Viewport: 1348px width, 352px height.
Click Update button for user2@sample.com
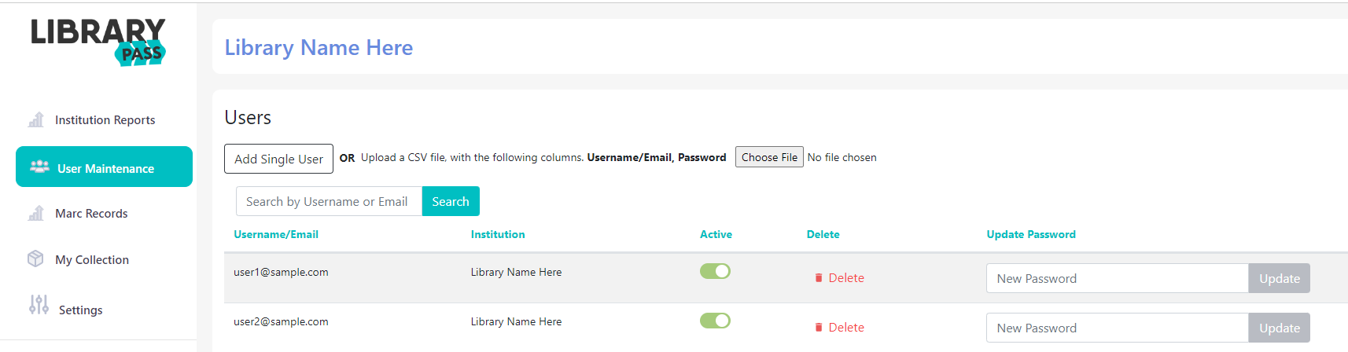coord(1279,328)
